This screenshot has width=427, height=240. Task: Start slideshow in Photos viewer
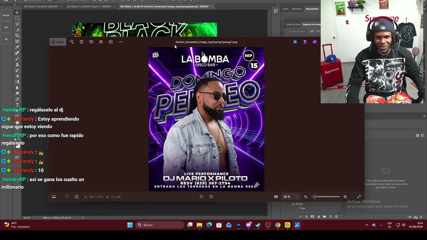(111, 42)
